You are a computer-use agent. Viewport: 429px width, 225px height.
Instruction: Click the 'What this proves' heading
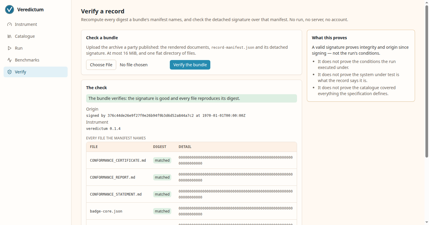[329, 38]
